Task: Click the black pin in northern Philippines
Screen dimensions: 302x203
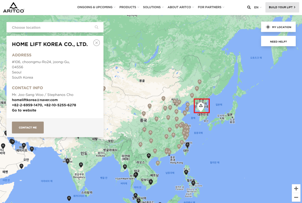Action: [x=186, y=172]
